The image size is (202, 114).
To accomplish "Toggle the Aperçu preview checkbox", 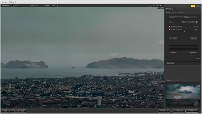I will (x=36, y=6).
